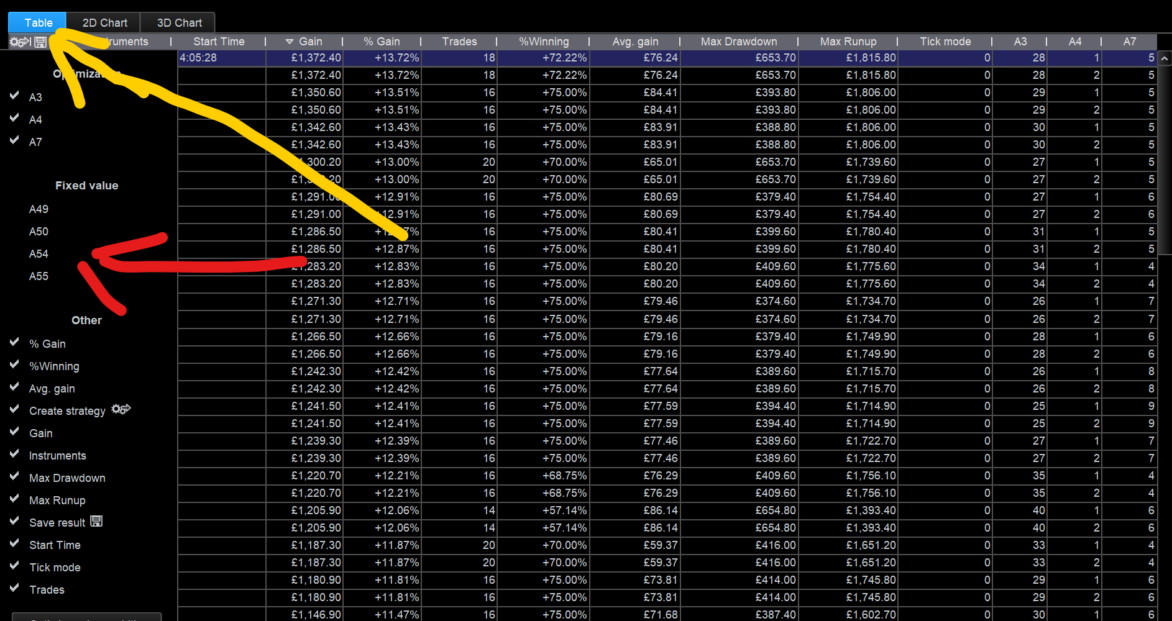Toggle the Start Time column checkbox
The height and width of the screenshot is (621, 1172).
[x=14, y=543]
